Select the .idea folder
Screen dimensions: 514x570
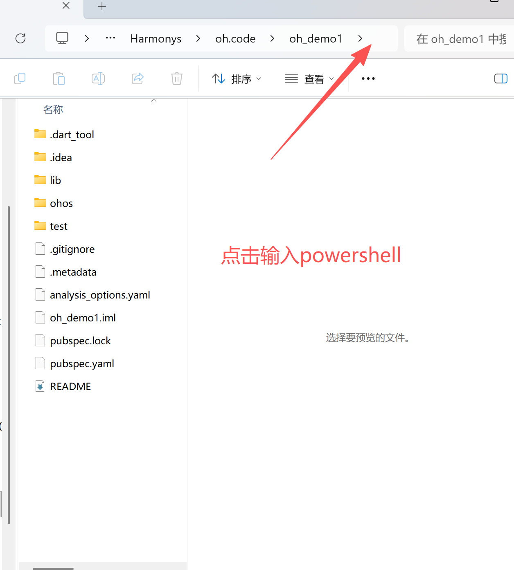[61, 157]
